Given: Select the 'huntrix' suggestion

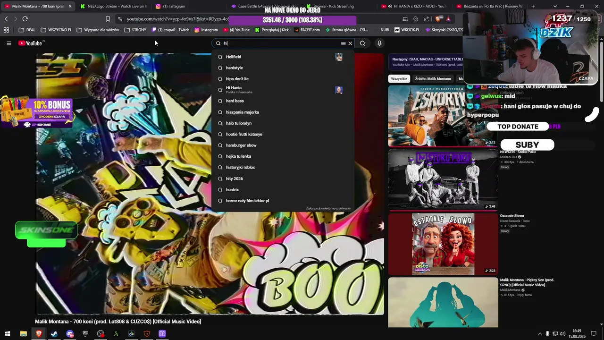Looking at the screenshot, I should point(283,190).
